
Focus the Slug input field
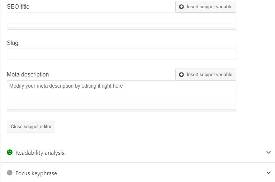tap(122, 54)
